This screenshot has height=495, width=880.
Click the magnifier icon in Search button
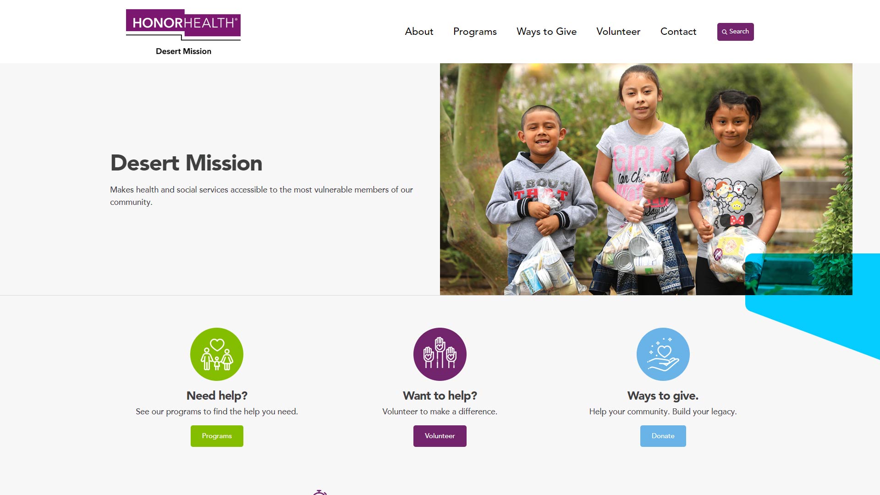pos(725,32)
